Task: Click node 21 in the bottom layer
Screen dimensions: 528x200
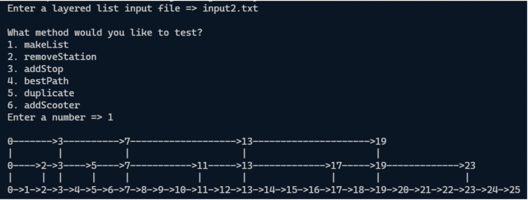Action: point(425,190)
